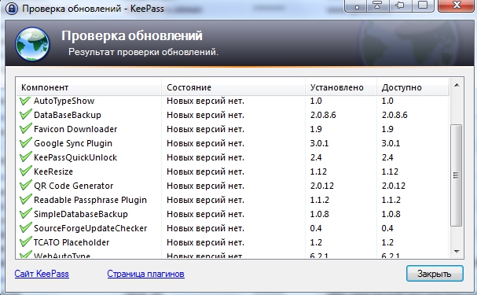Click the list scrollbar down arrow
This screenshot has height=295, width=477.
pyautogui.click(x=457, y=252)
